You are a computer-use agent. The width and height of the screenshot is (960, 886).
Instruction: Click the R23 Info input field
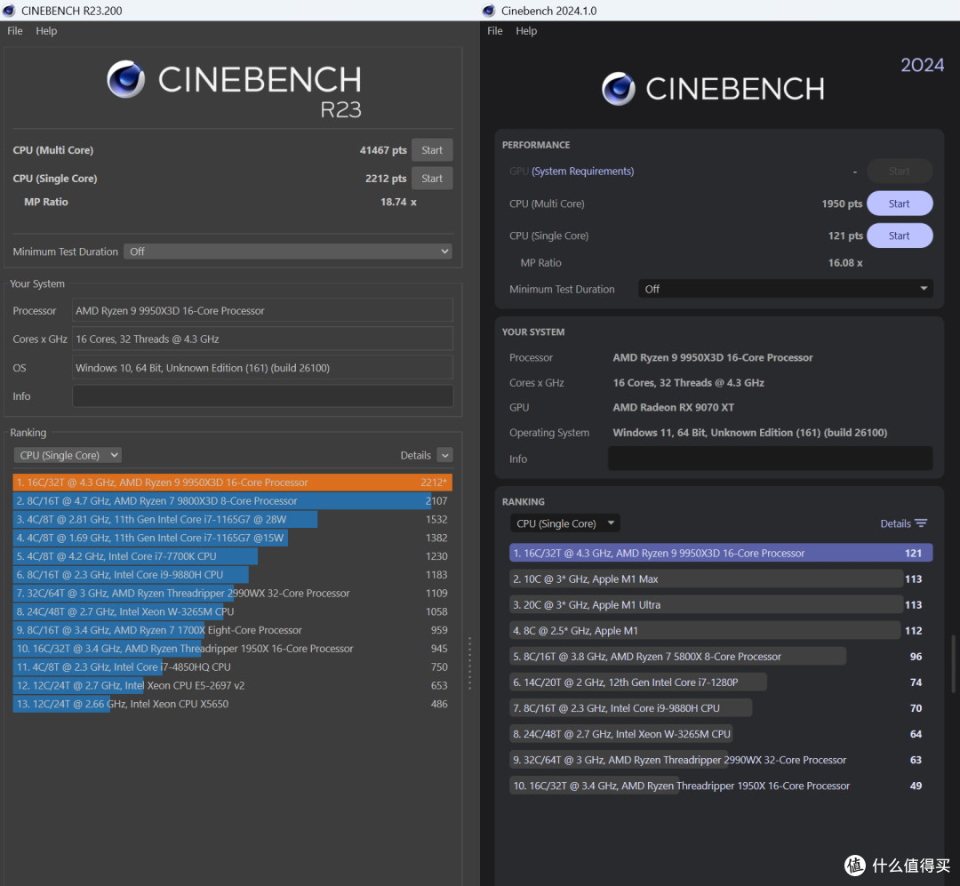(x=262, y=396)
